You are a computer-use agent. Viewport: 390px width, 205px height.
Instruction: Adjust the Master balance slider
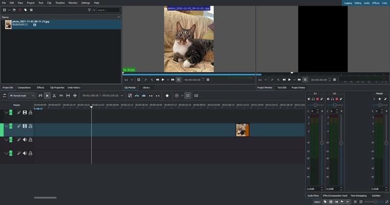tap(380, 105)
